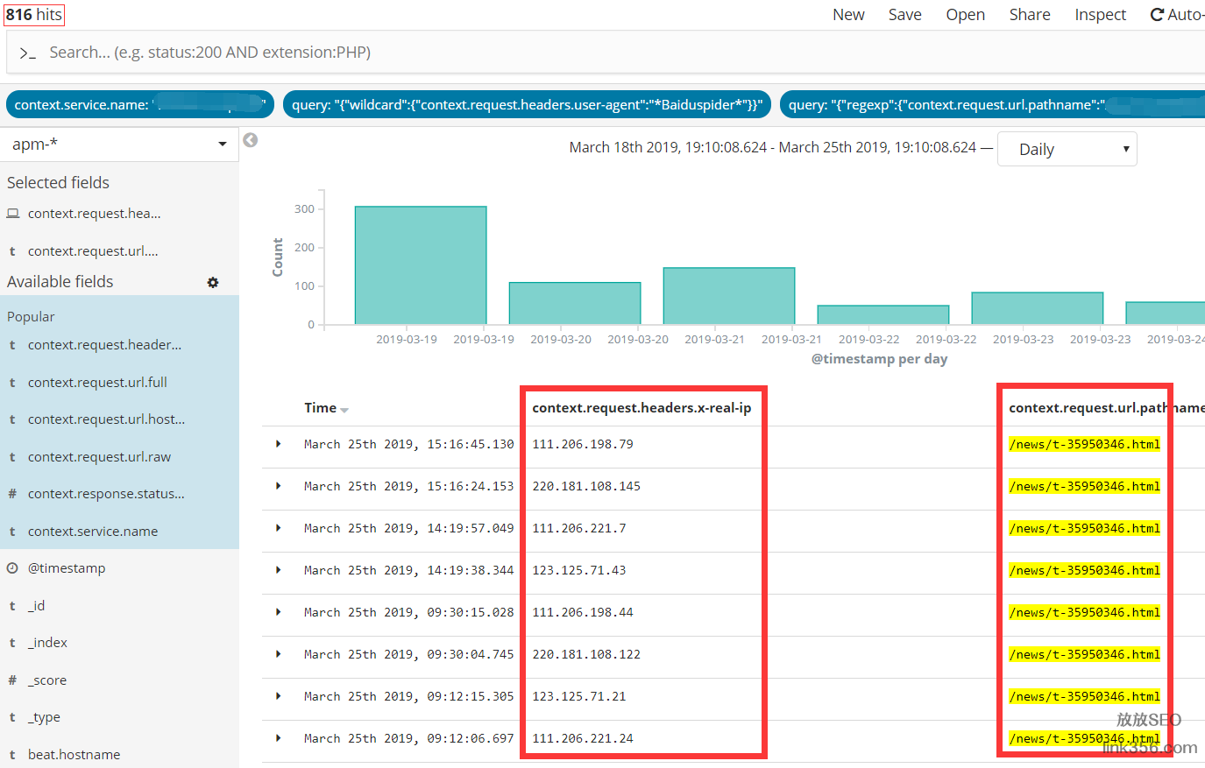Click the Auto-refresh menu item
Screen dimensions: 1205x768
[1177, 15]
